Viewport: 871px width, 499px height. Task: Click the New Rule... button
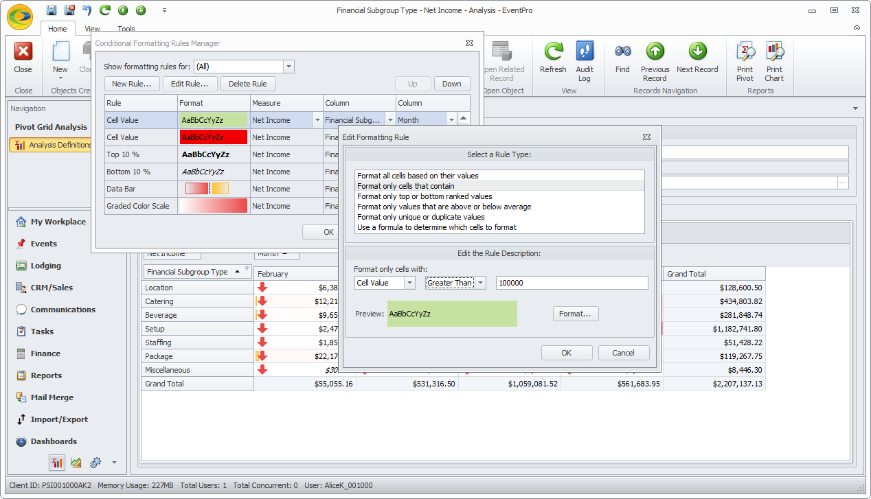click(x=133, y=84)
